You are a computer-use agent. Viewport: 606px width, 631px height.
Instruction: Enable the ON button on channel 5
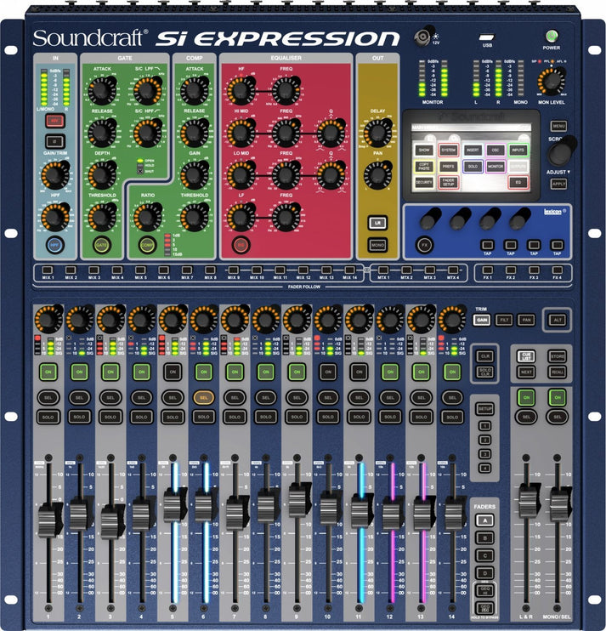(x=172, y=372)
